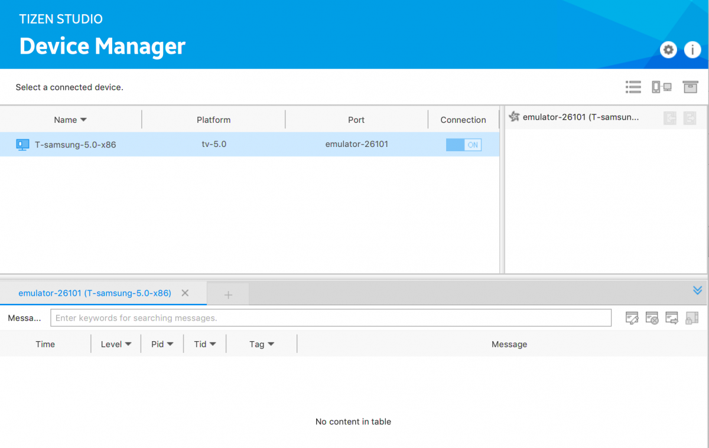Click the push file to device icon
Screen dimensions: 709x448
tap(690, 118)
